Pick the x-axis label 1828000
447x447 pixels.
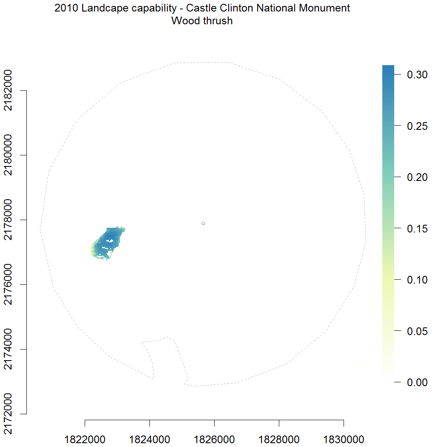[x=279, y=440]
